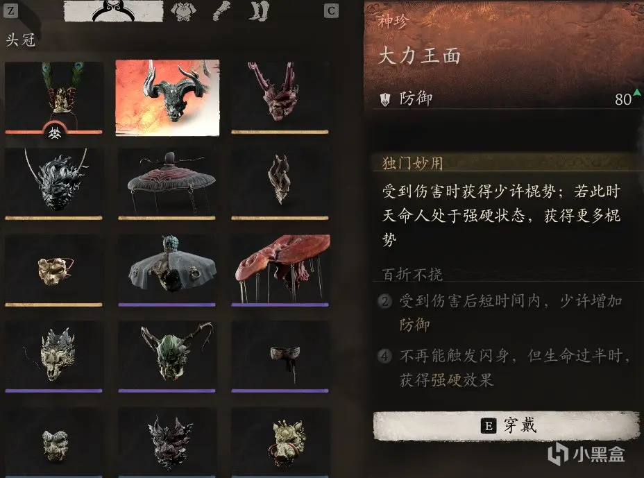This screenshot has width=644, height=478.
Task: Choose the dark red antlered demon mask
Action: (x=280, y=98)
